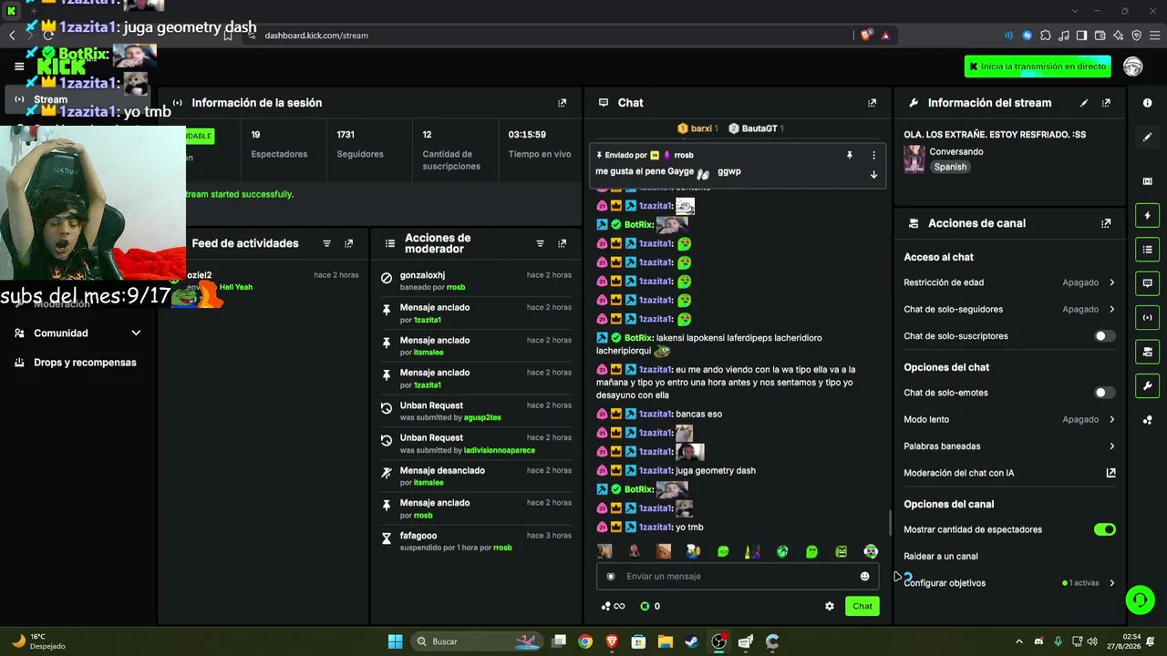1167x656 pixels.
Task: Open rrosb's profile link for gonzaloxhj ban
Action: tap(456, 288)
